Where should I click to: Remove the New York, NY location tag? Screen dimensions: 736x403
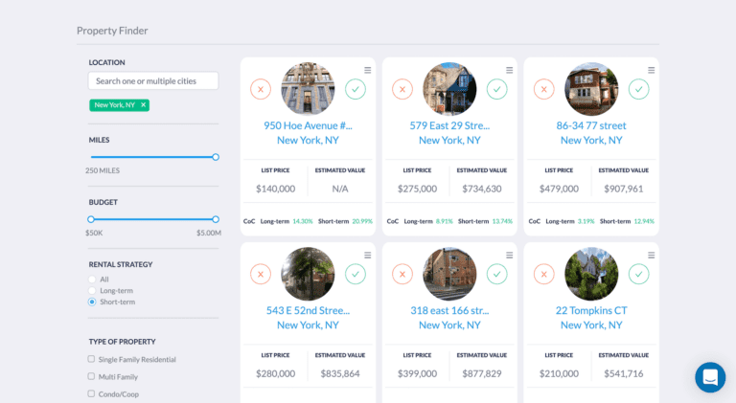pyautogui.click(x=144, y=105)
